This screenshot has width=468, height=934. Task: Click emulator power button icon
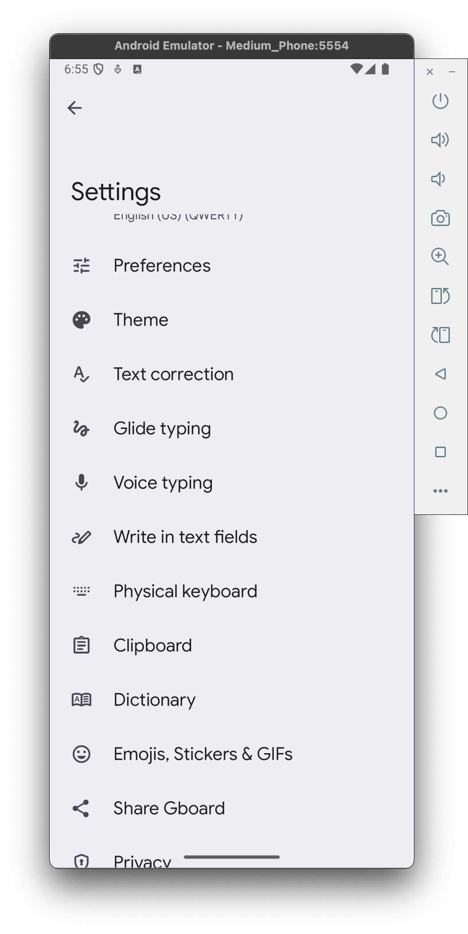[x=440, y=101]
